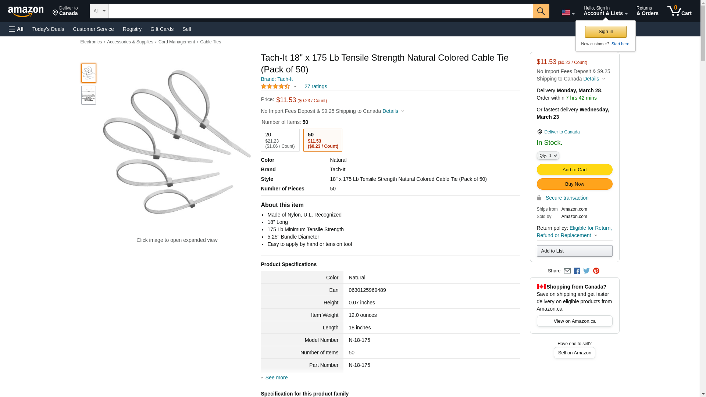Select the 50 count option
706x397 pixels.
tap(323, 140)
